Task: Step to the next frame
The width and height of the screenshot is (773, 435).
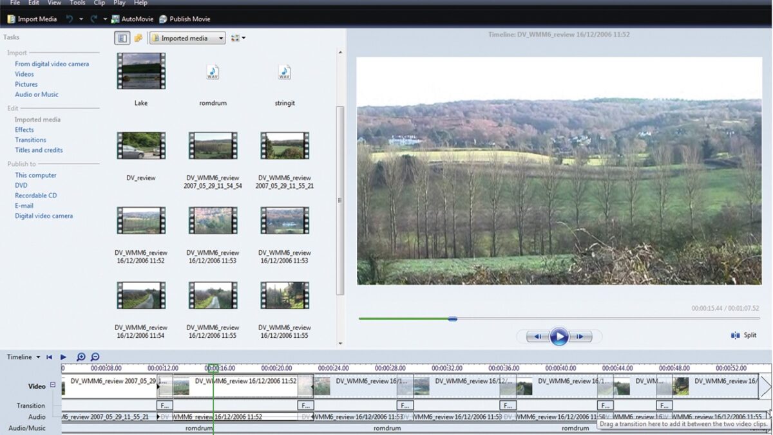Action: tap(580, 337)
